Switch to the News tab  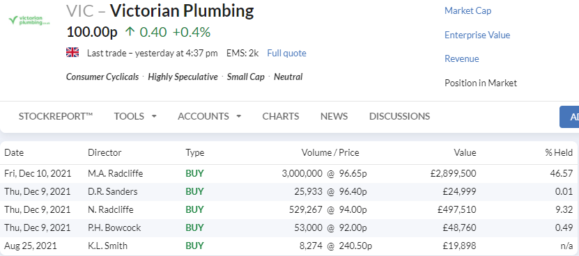click(x=334, y=116)
